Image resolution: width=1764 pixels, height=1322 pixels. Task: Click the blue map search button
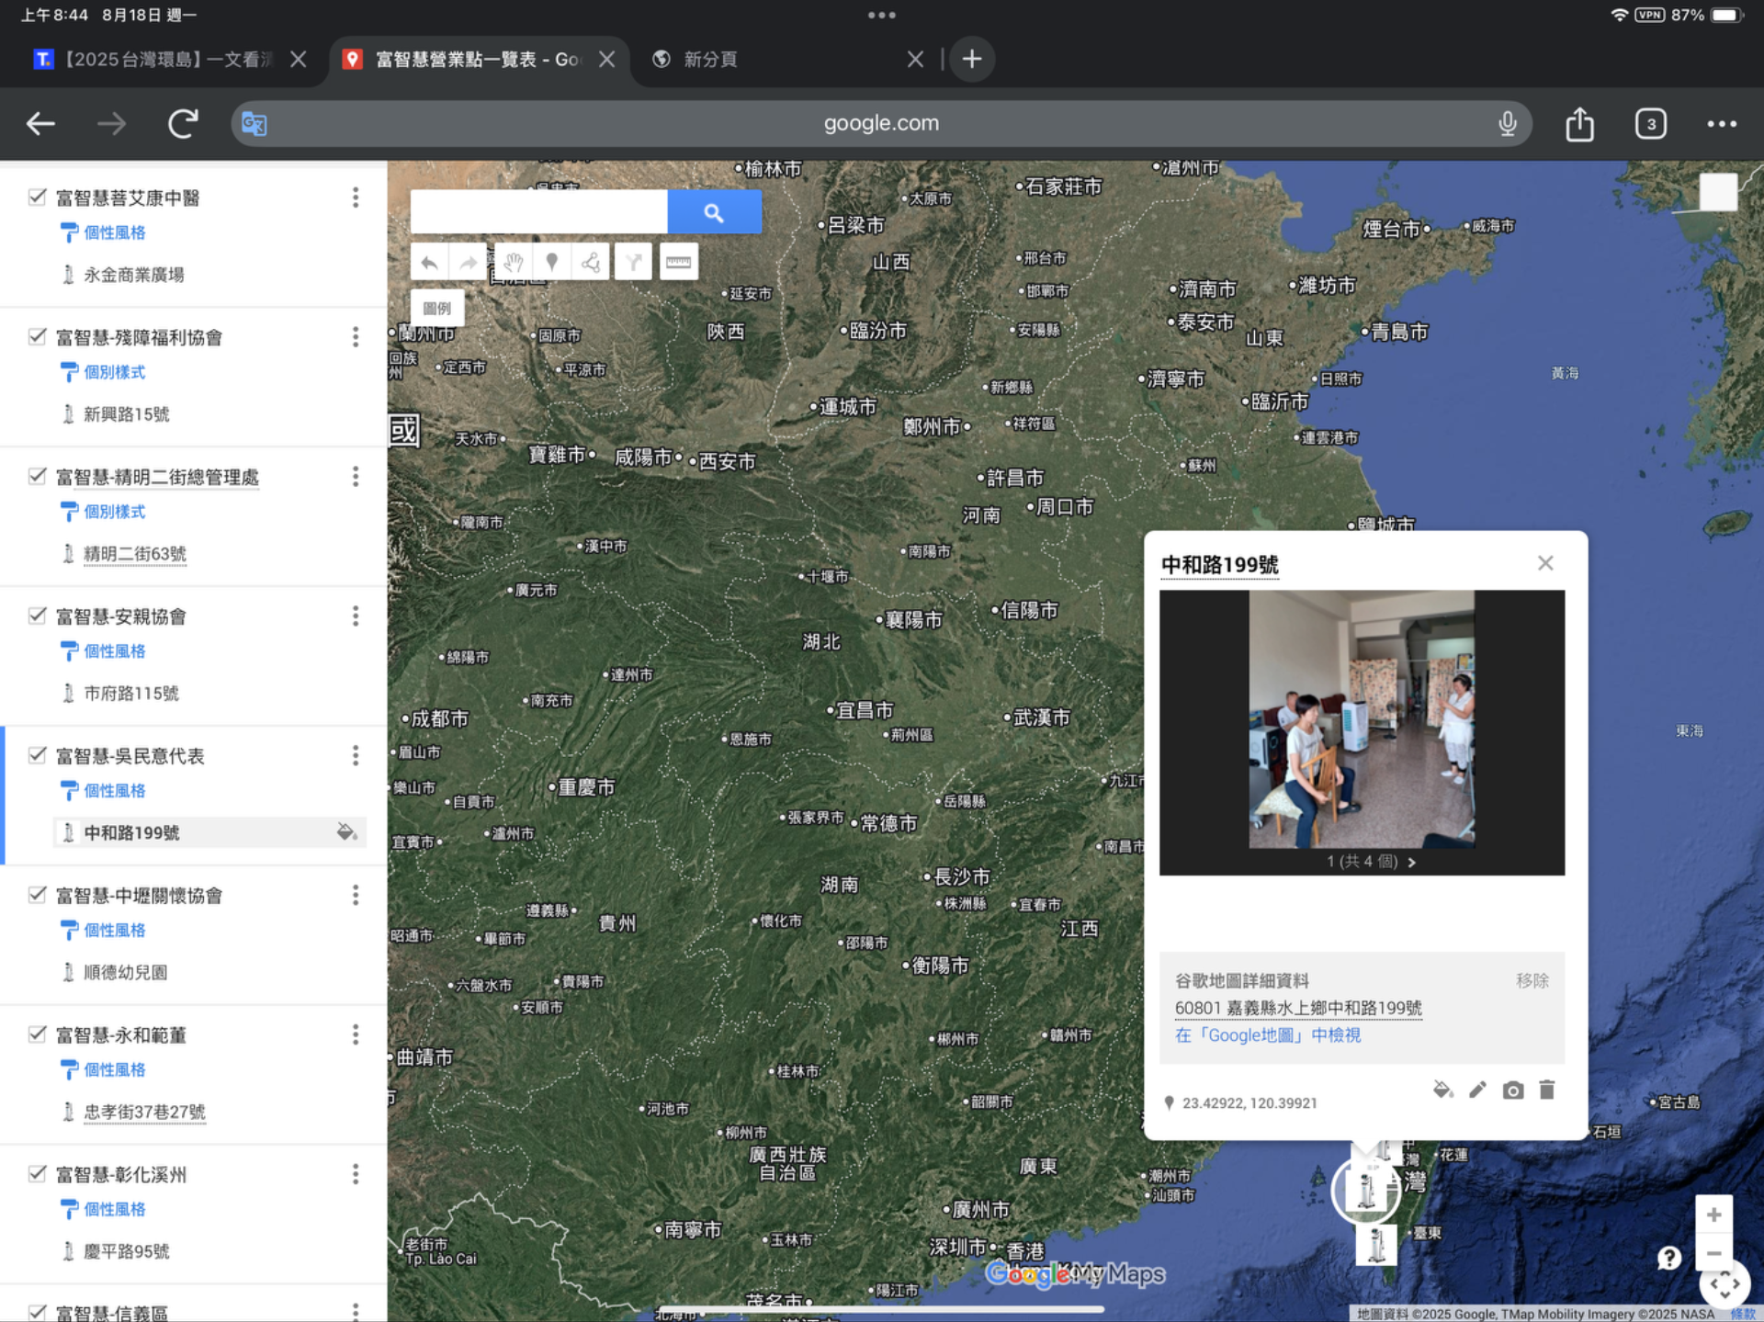pyautogui.click(x=714, y=212)
